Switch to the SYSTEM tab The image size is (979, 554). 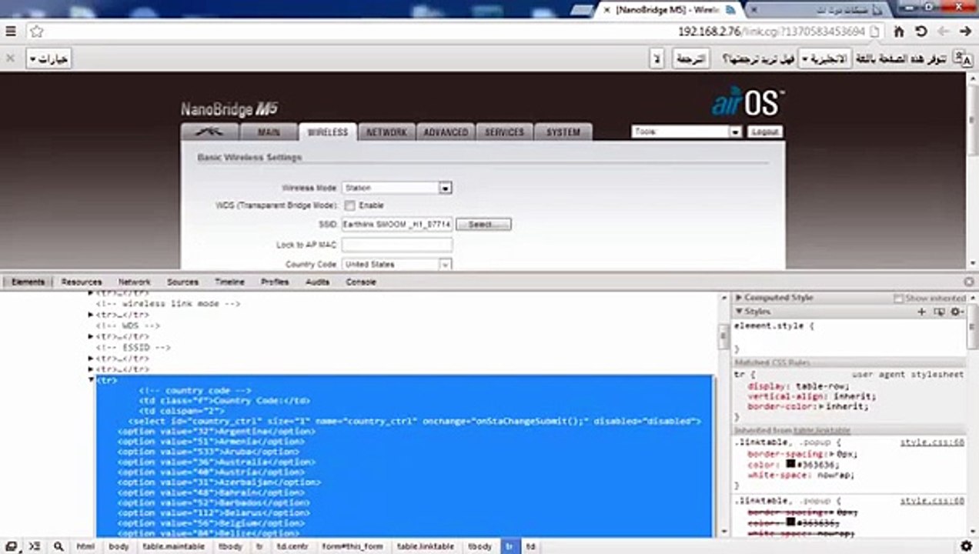click(563, 132)
